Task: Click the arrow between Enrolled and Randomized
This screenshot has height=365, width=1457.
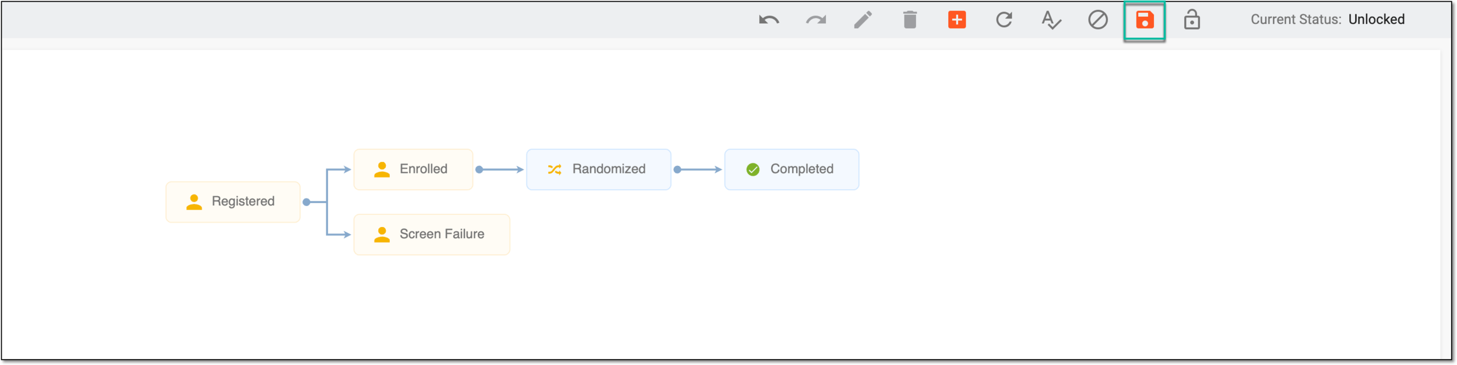Action: tap(500, 169)
